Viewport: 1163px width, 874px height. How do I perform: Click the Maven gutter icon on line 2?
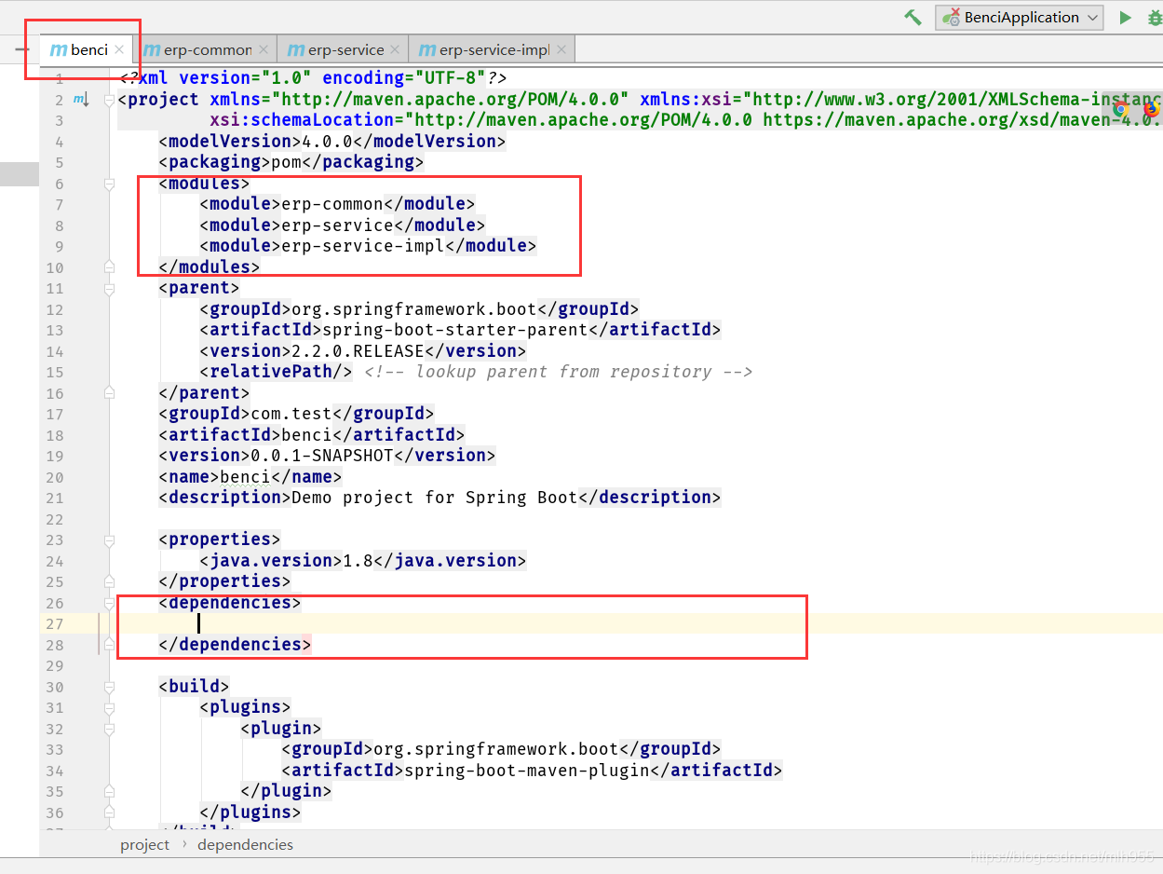pos(81,100)
